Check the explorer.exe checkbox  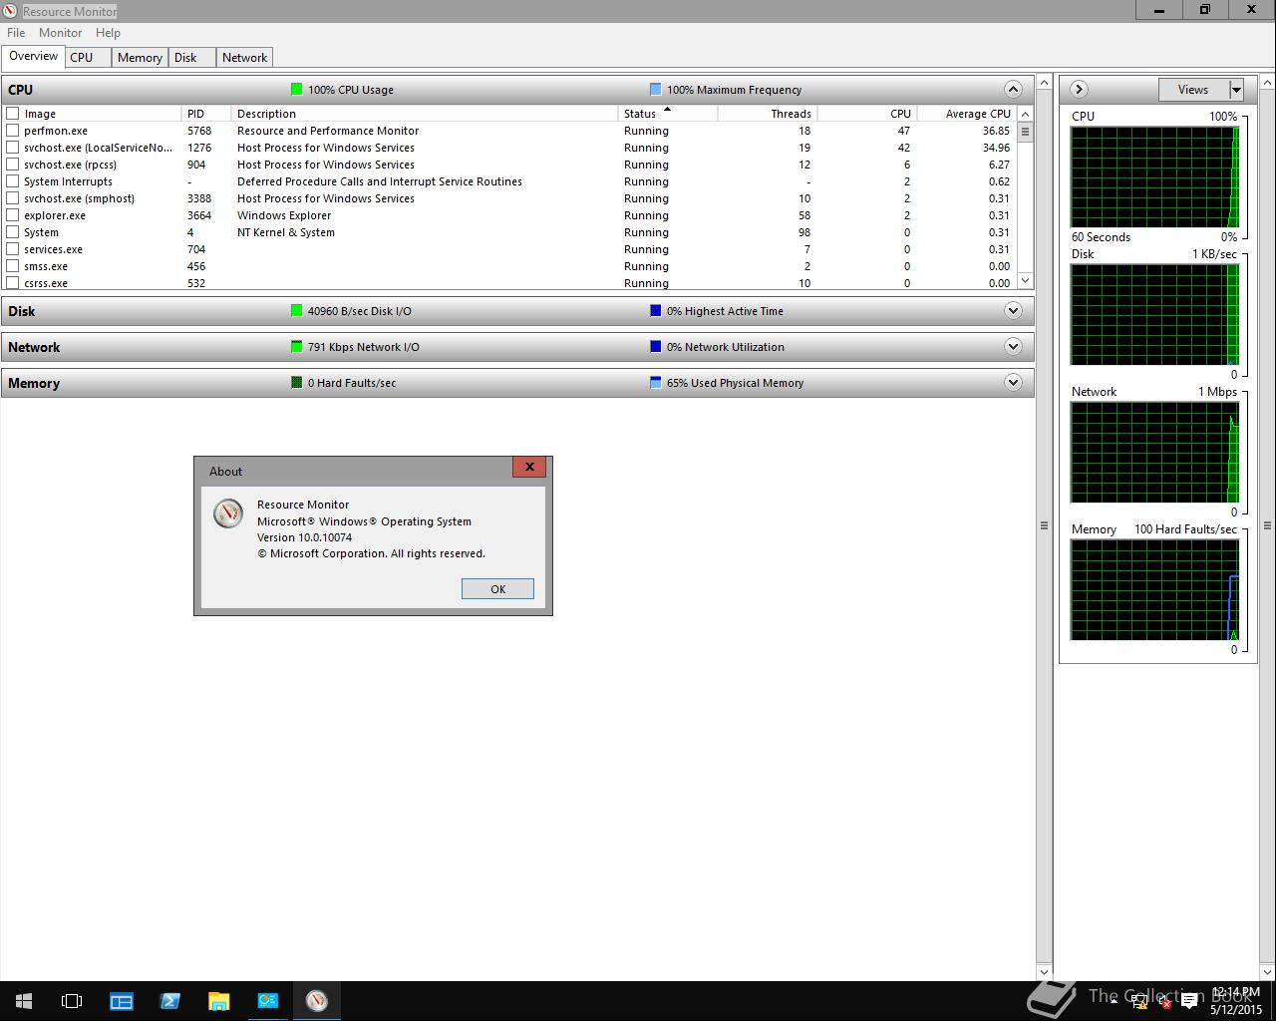click(13, 215)
